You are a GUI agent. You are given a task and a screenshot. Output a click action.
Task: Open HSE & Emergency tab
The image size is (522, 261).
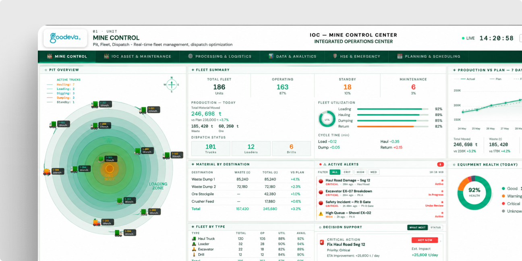[356, 56]
